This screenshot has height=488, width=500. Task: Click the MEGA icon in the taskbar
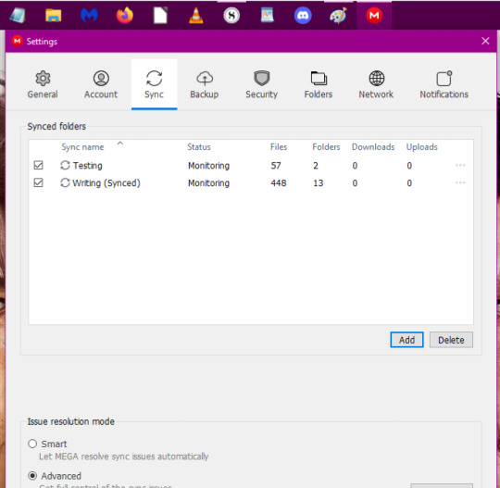click(x=374, y=15)
